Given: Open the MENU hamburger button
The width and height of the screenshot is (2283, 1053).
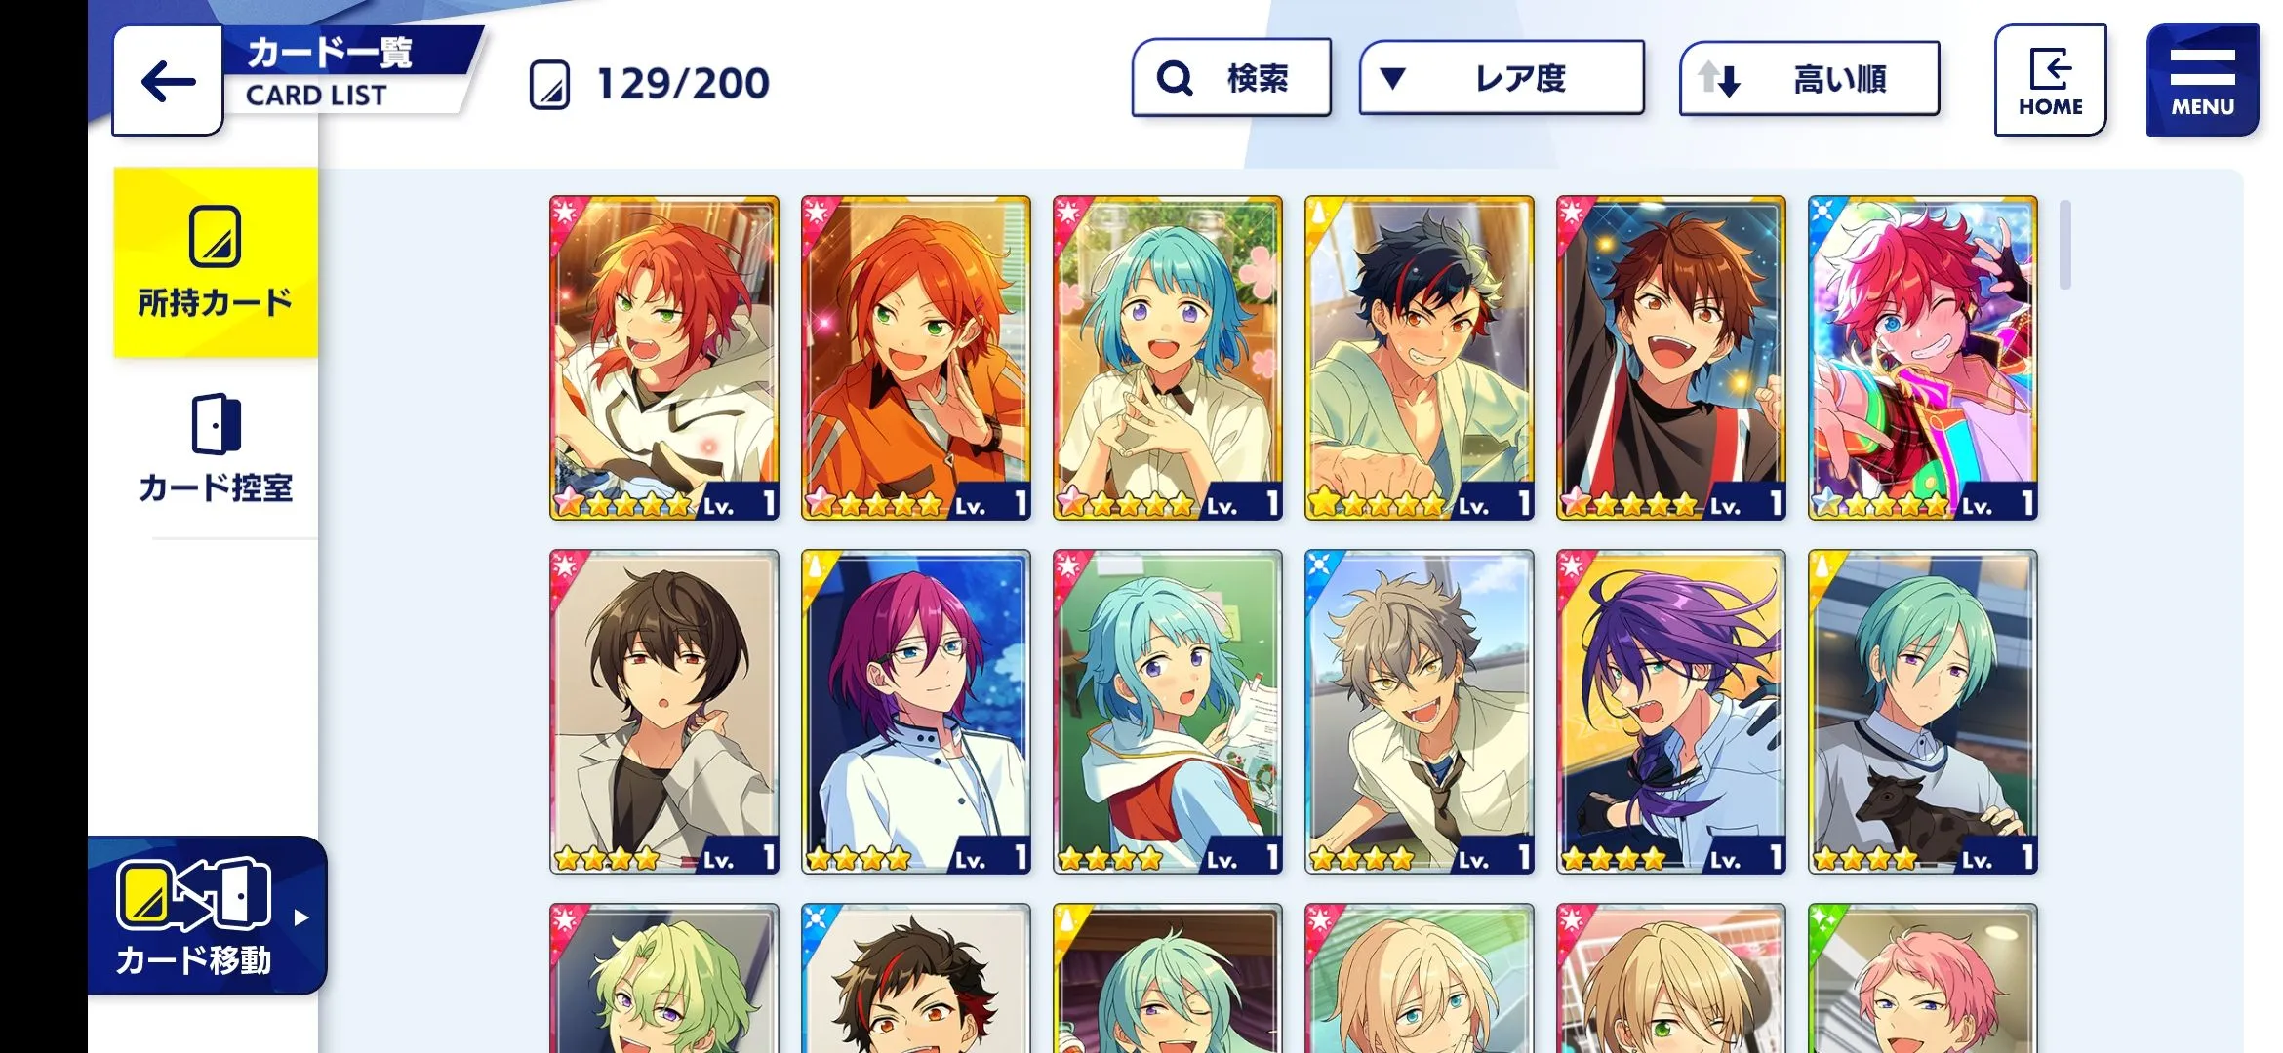Looking at the screenshot, I should (x=2202, y=80).
